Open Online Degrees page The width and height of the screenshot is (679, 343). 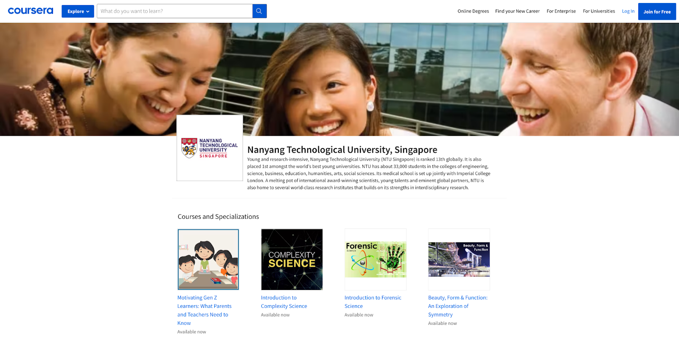[x=473, y=11]
